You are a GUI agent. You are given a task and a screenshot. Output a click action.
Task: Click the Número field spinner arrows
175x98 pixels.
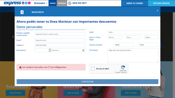(83, 50)
